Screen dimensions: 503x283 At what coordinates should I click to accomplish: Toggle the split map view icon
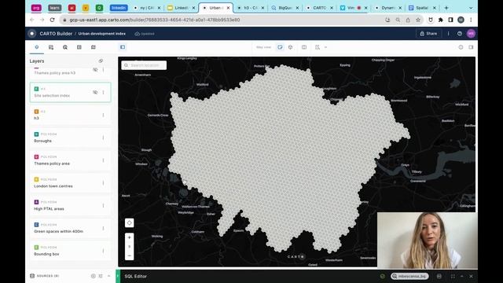coord(304,47)
